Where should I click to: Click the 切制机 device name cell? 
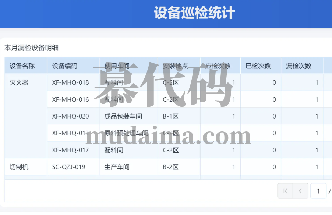click(19, 167)
